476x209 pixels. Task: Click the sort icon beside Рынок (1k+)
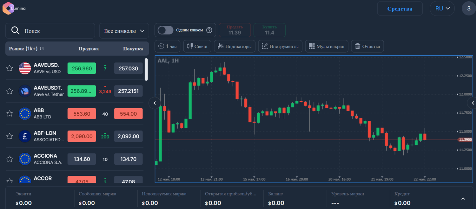(42, 48)
